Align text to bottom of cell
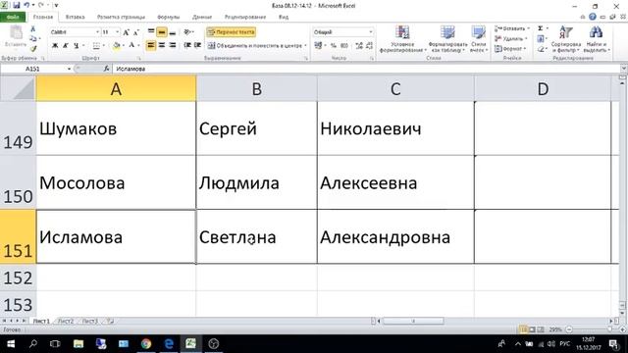Viewport: 628px width, 353px height. 173,31
